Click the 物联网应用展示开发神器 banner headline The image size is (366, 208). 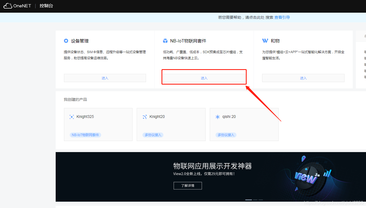[x=212, y=166]
